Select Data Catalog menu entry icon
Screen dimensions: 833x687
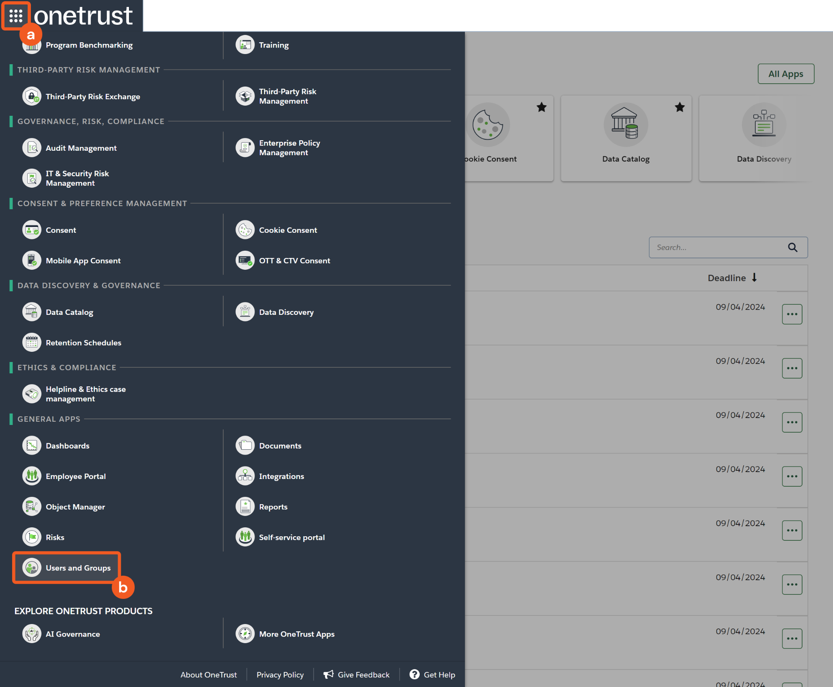(32, 312)
